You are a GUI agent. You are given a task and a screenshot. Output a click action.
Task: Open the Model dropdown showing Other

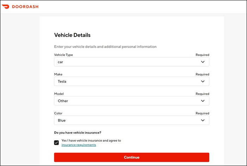[132, 101]
